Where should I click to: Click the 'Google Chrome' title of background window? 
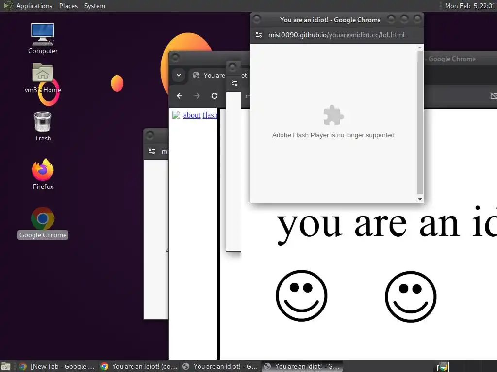click(452, 59)
